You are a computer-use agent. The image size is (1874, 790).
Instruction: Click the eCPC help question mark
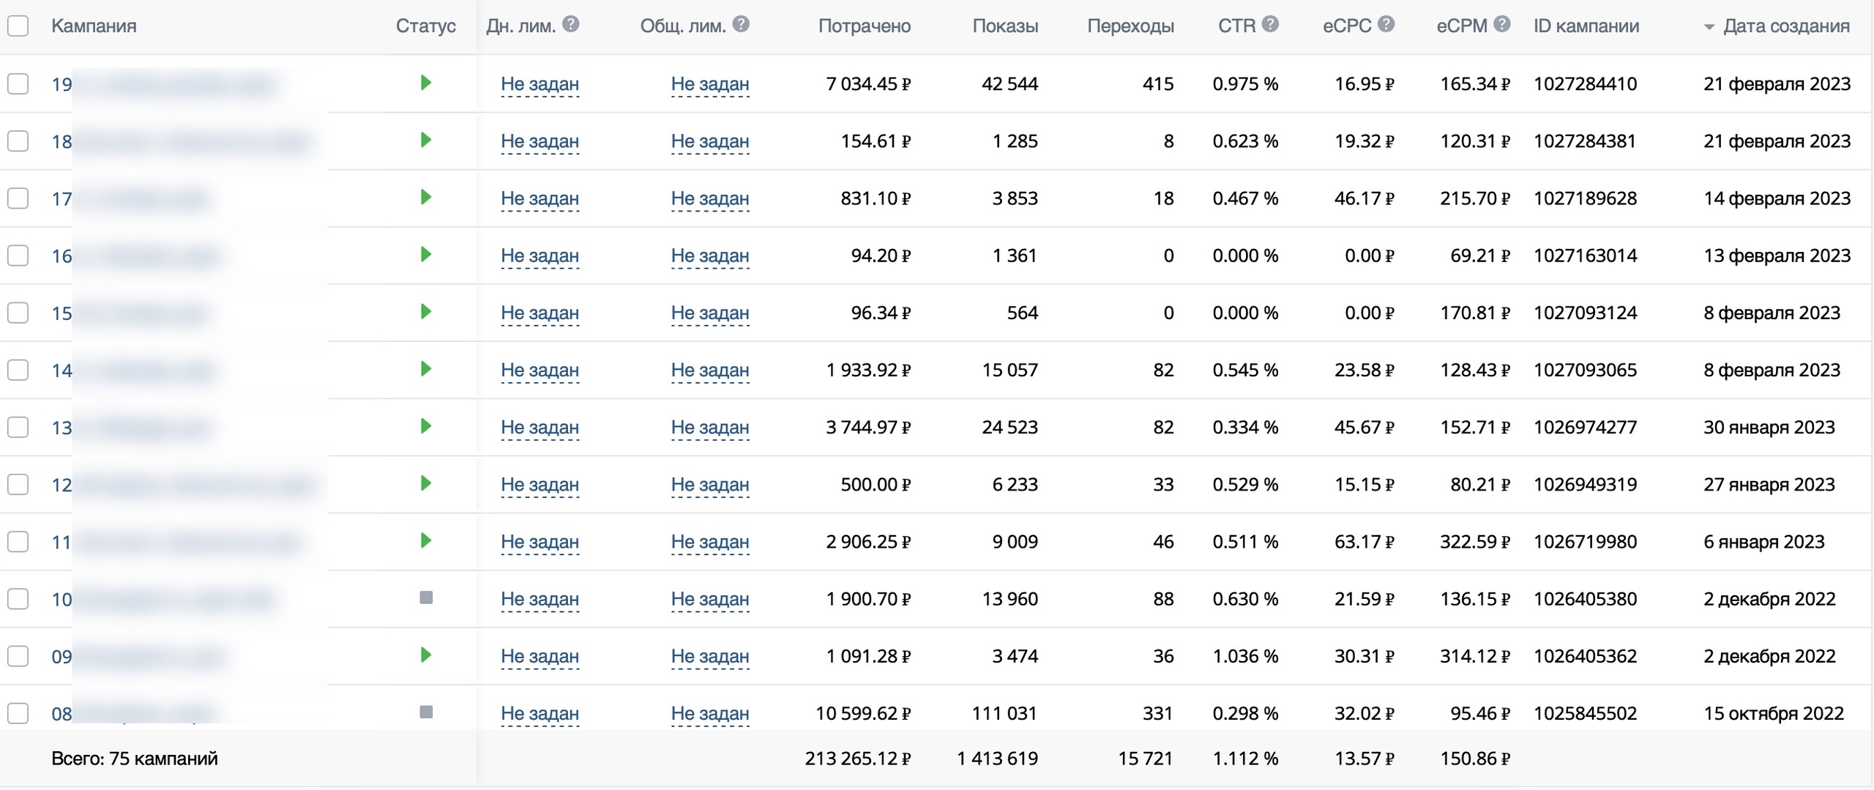tap(1386, 24)
